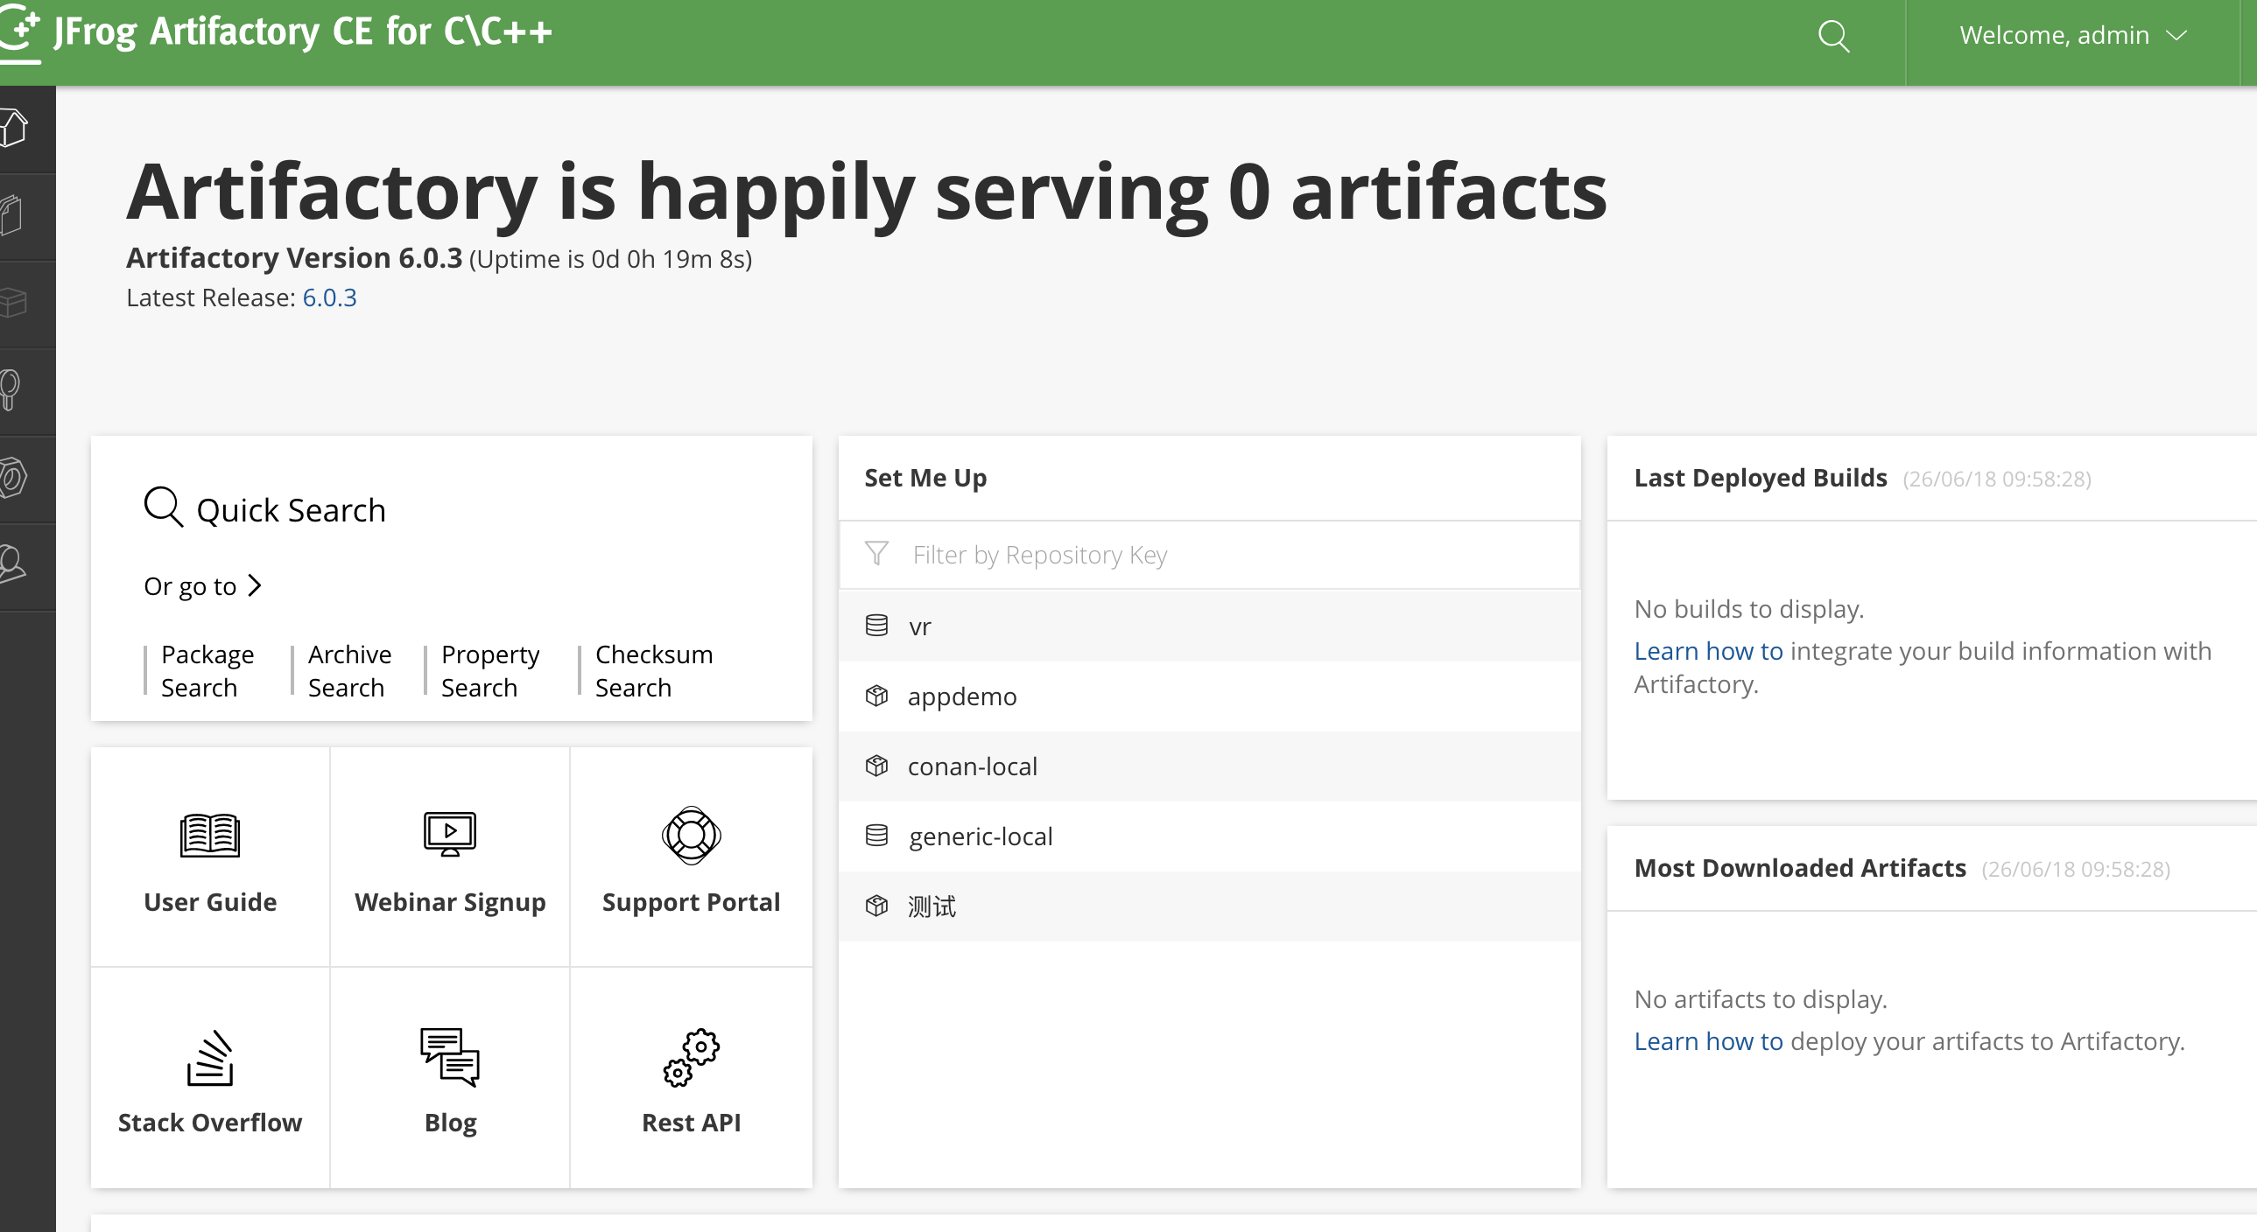Click the Artifactory Version 6.0.3 text
The width and height of the screenshot is (2257, 1232).
tap(294, 258)
